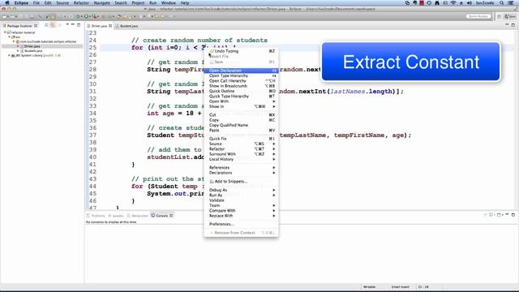Choose Surround With in context menu
Screen dimensions: 519x292
tap(241, 154)
